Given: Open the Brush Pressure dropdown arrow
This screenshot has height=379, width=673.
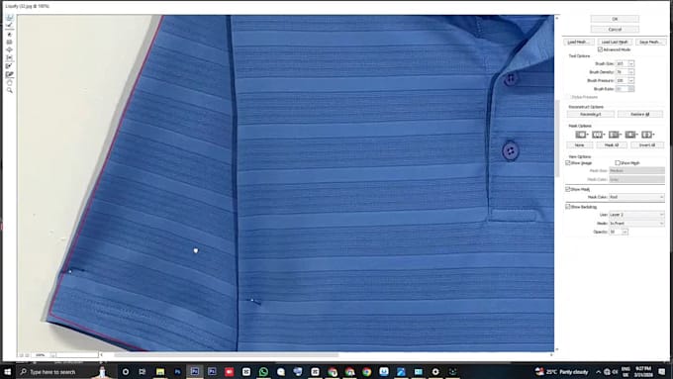Looking at the screenshot, I should [631, 80].
